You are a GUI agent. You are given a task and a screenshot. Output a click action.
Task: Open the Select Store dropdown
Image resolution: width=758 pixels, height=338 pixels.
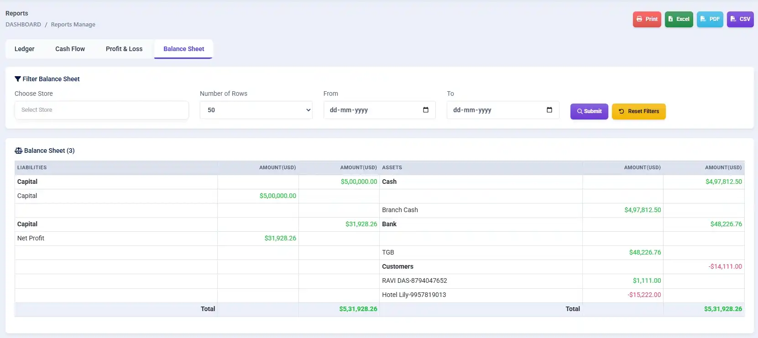(x=101, y=110)
